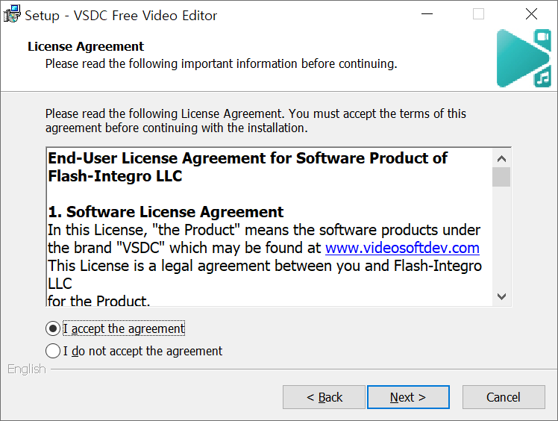
Task: Cancel the VSDC installation
Action: click(503, 397)
